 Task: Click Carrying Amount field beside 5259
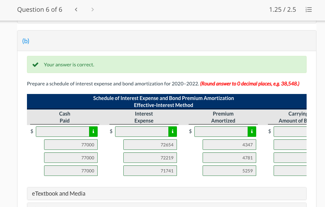(x=290, y=171)
